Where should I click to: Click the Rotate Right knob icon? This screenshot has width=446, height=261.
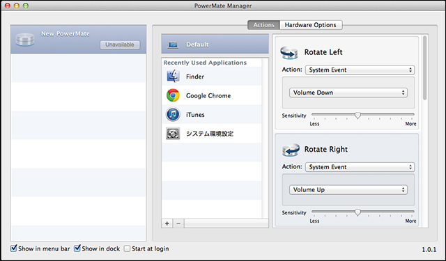[291, 150]
